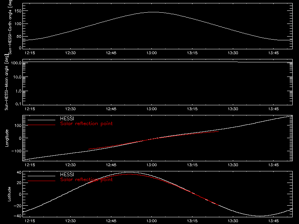
Task: Click 13:45 time label under Latitude plot
Action: [x=274, y=221]
